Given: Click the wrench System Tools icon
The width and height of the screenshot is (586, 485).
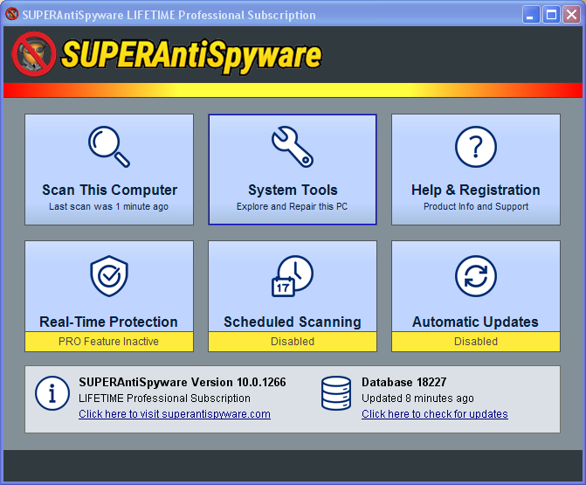Looking at the screenshot, I should (x=293, y=147).
